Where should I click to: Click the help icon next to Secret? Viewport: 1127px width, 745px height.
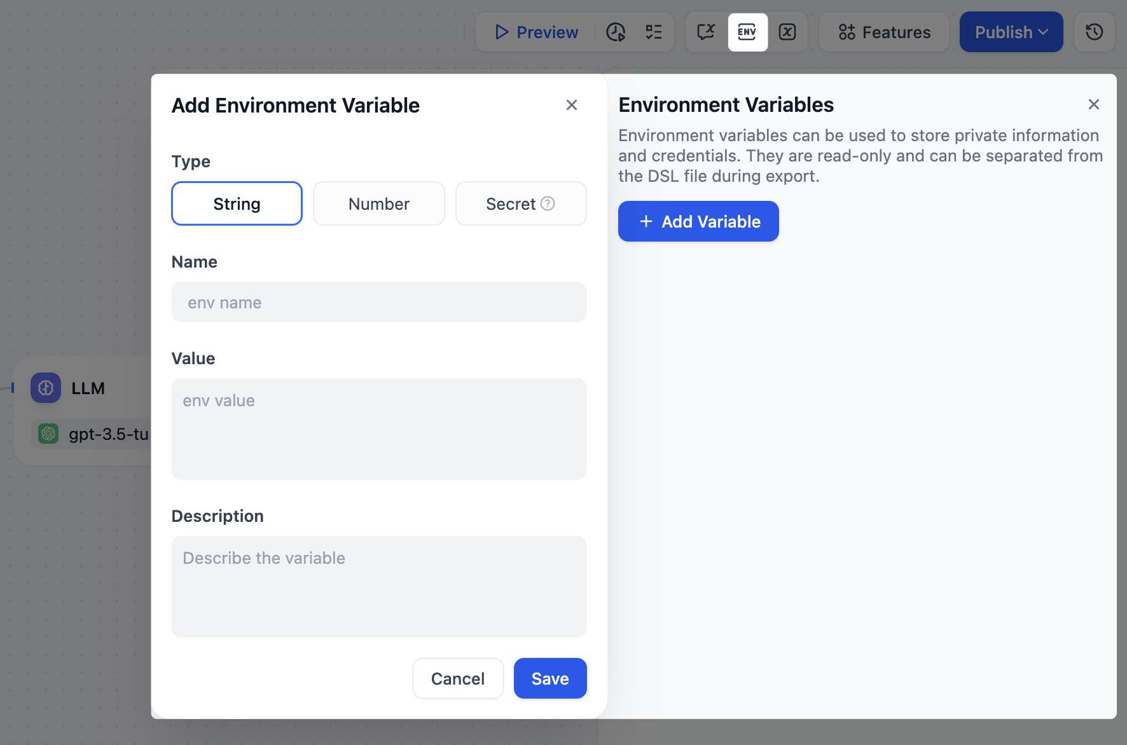(548, 203)
